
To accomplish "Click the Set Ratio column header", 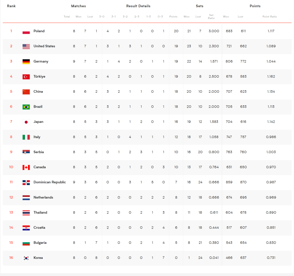I will click(x=211, y=16).
